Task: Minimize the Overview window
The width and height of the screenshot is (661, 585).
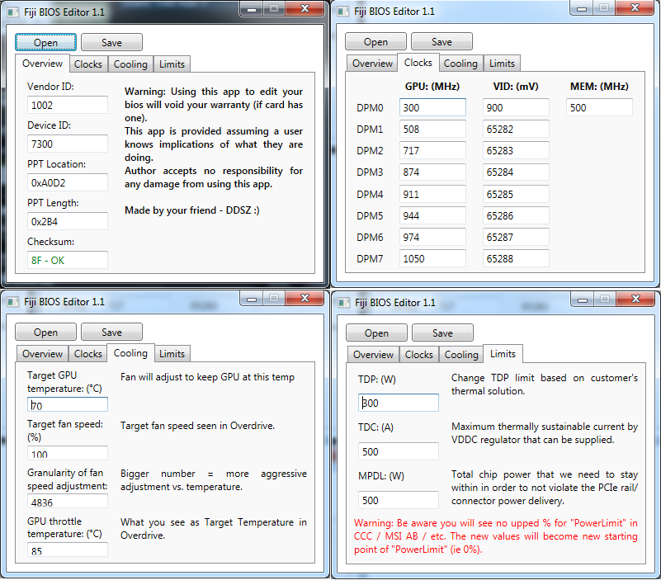Action: point(252,9)
